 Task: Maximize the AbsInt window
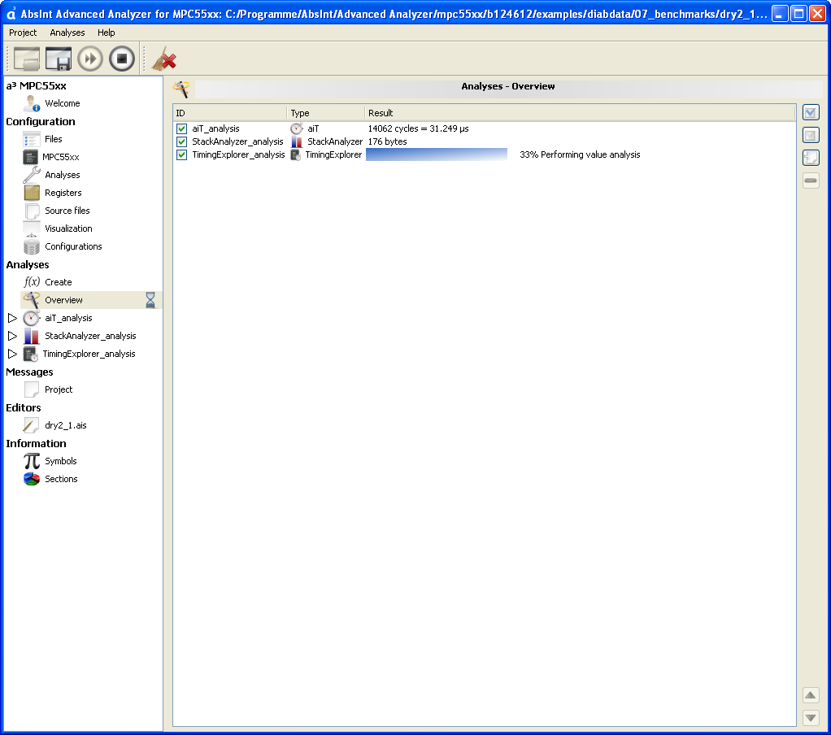click(x=798, y=13)
